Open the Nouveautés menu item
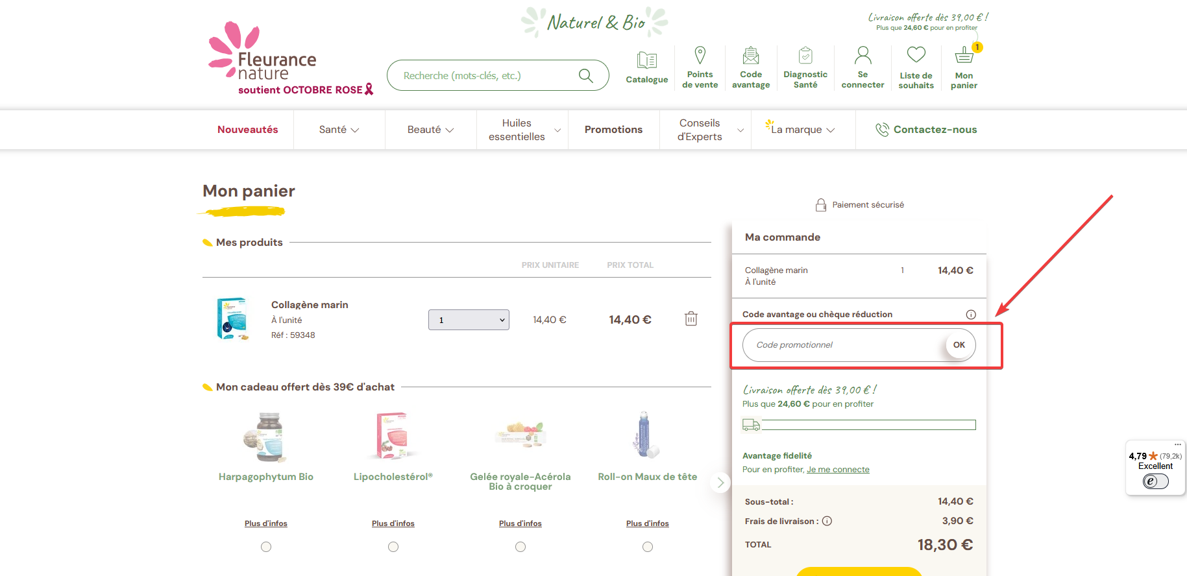The image size is (1187, 576). click(248, 130)
